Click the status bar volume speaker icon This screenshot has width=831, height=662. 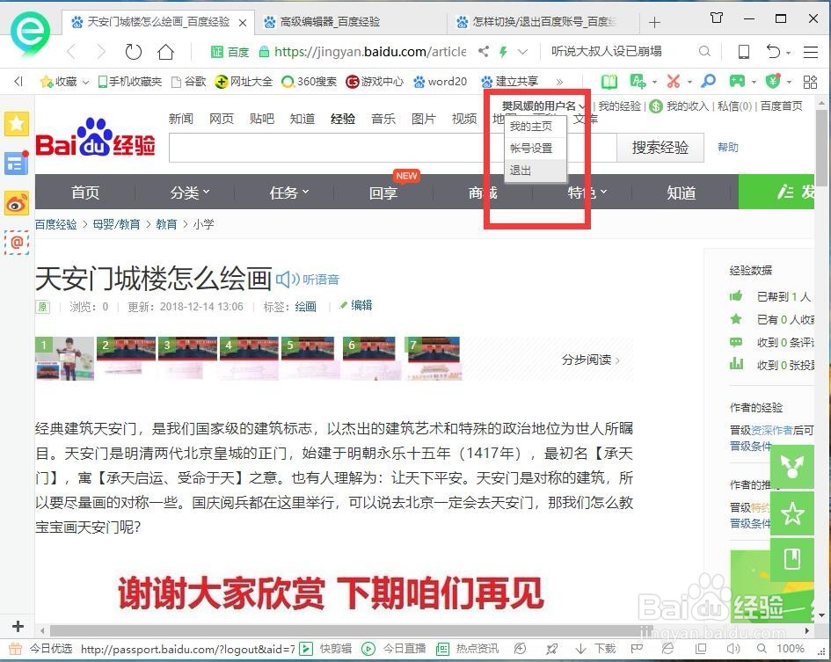733,648
